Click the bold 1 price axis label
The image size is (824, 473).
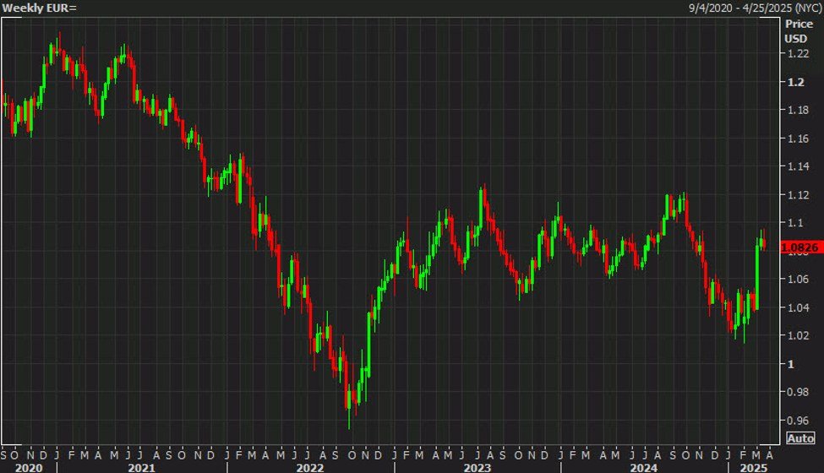(789, 364)
